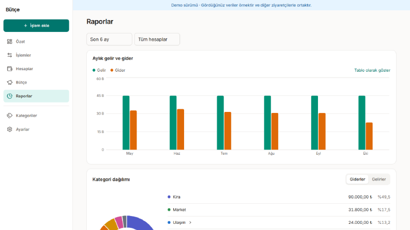Go to İşlemler in sidebar
This screenshot has width=410, height=230.
pyautogui.click(x=36, y=55)
